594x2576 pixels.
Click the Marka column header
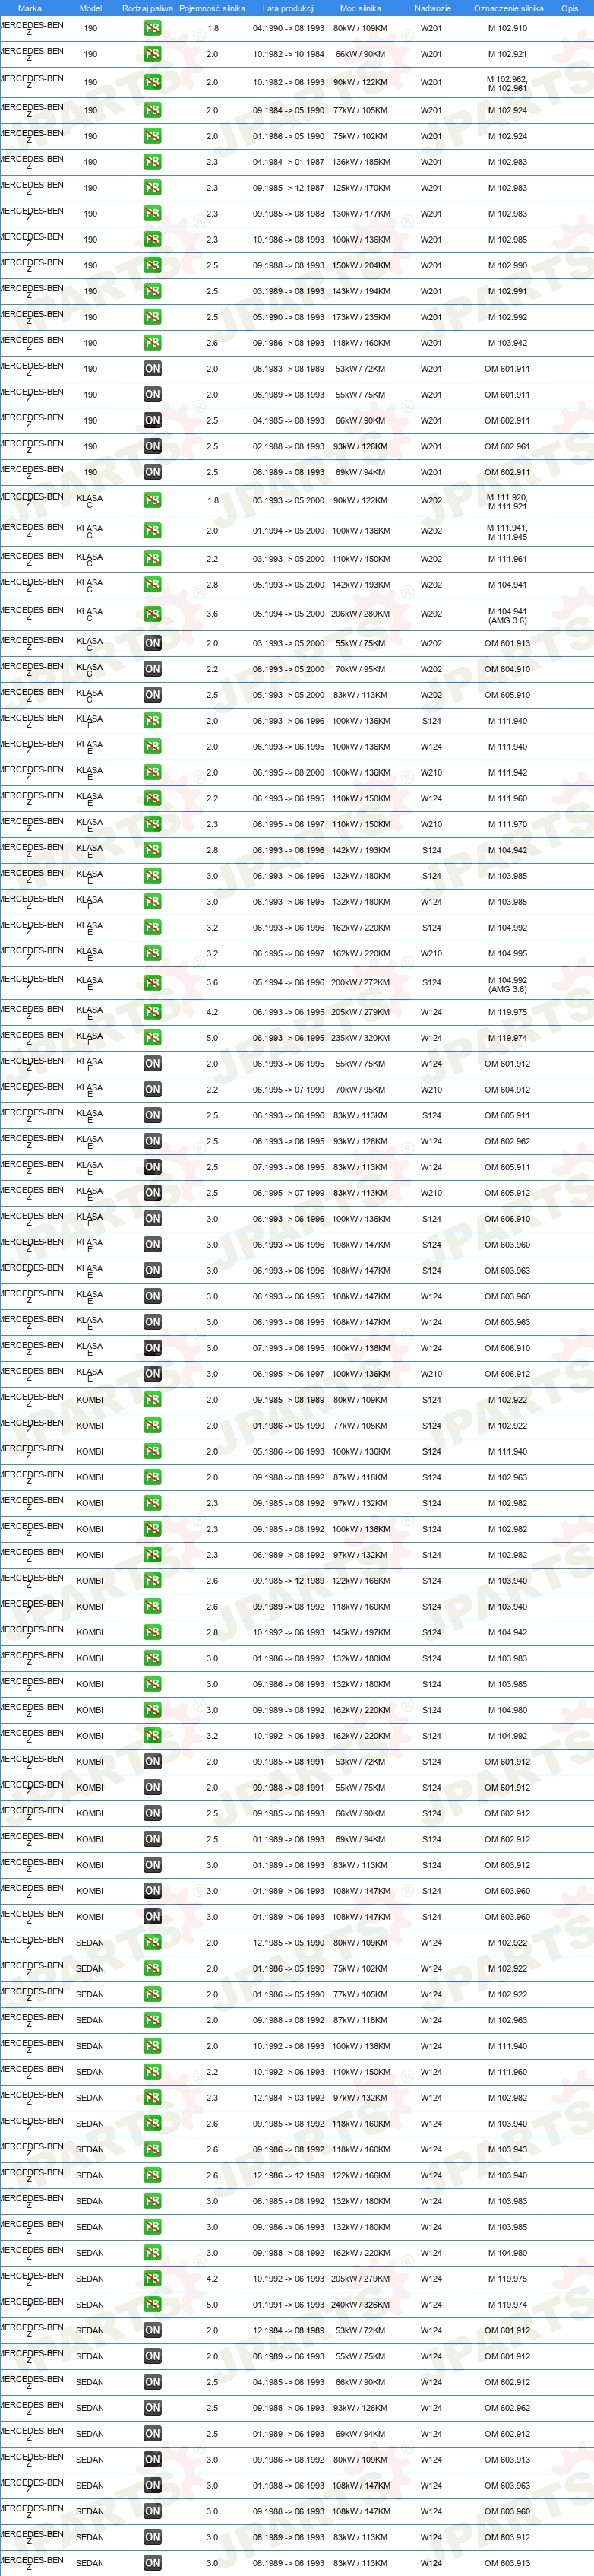(x=30, y=8)
